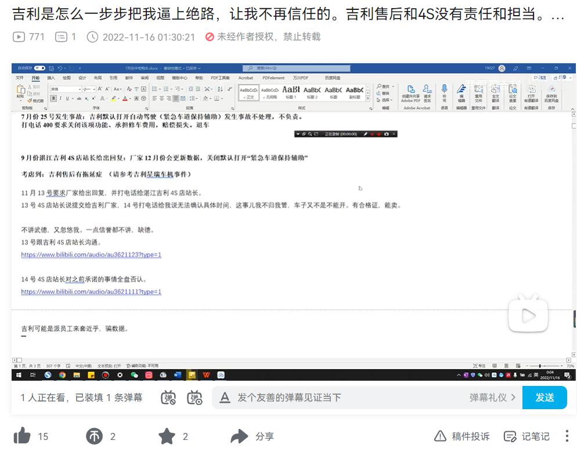Favorite the video with star icon

(x=167, y=436)
